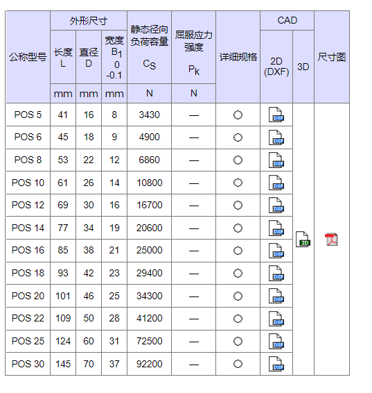Select the detail spec circle for POS 18
Screen dimensions: 372x393
pyautogui.click(x=238, y=273)
